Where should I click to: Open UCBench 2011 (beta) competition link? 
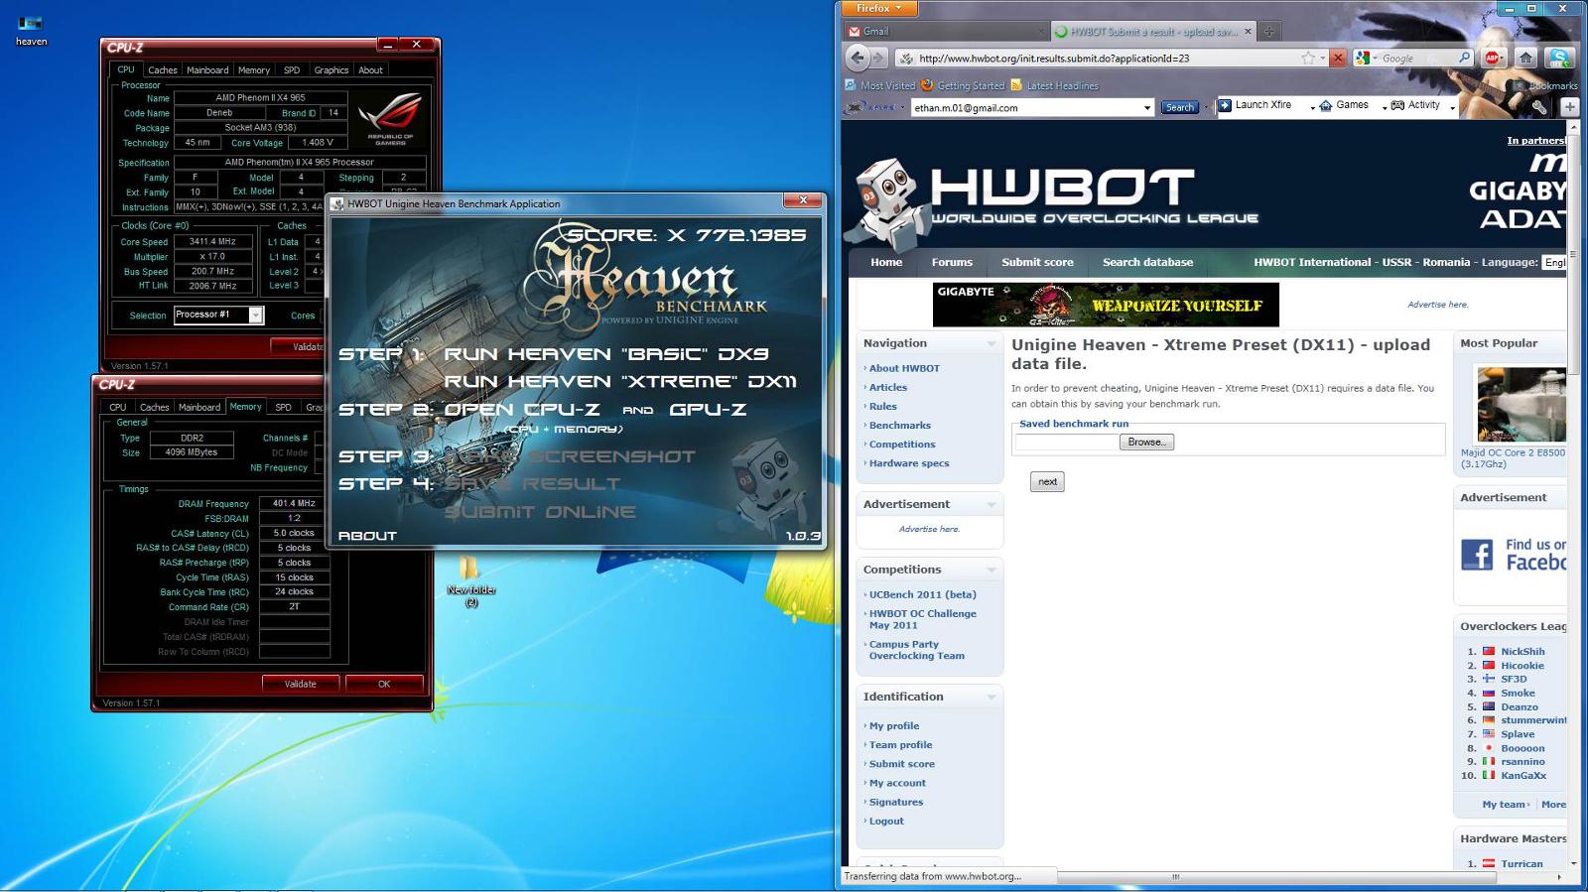click(x=922, y=594)
